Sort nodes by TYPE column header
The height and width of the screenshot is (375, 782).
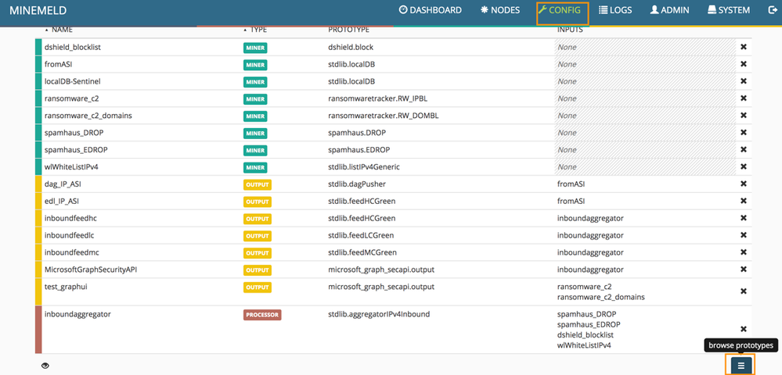pyautogui.click(x=258, y=29)
